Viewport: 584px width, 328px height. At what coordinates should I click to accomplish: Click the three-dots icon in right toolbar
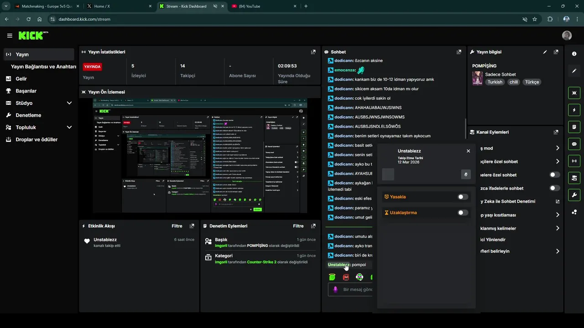pyautogui.click(x=574, y=212)
